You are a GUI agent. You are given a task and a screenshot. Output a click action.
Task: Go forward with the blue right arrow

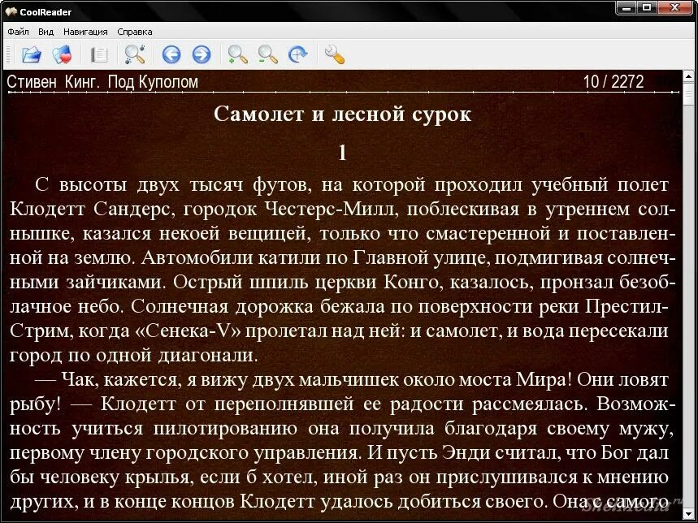[x=202, y=54]
